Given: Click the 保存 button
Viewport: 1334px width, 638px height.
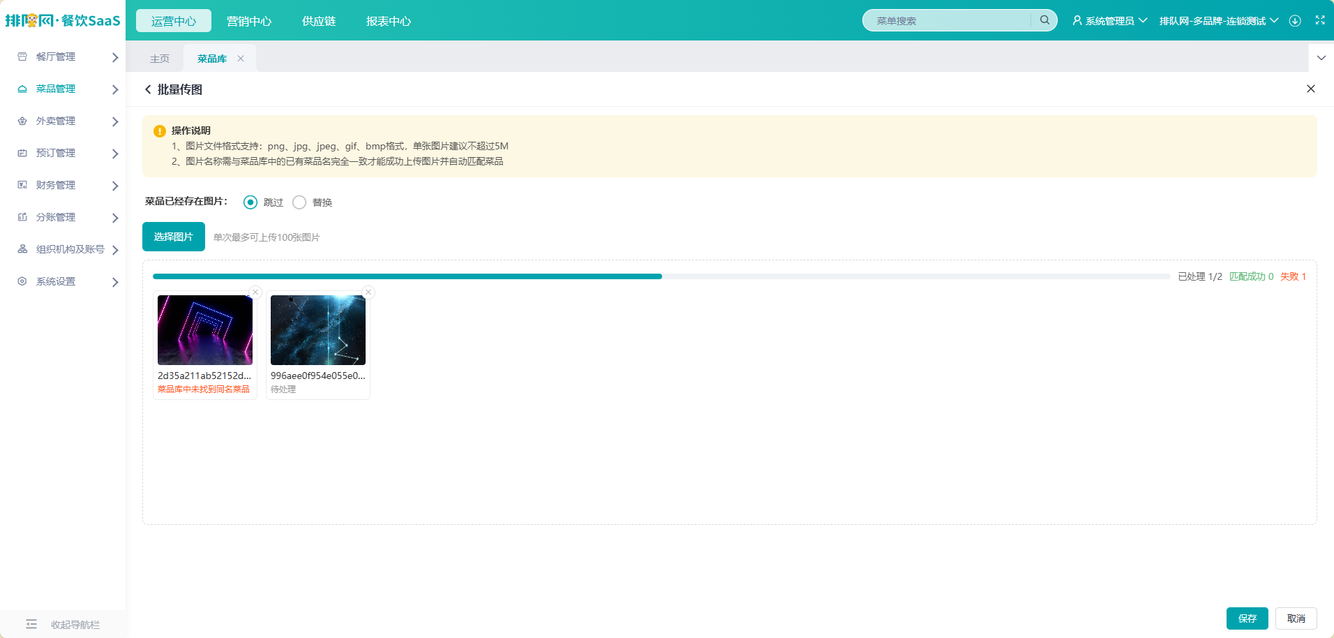Looking at the screenshot, I should [x=1247, y=618].
